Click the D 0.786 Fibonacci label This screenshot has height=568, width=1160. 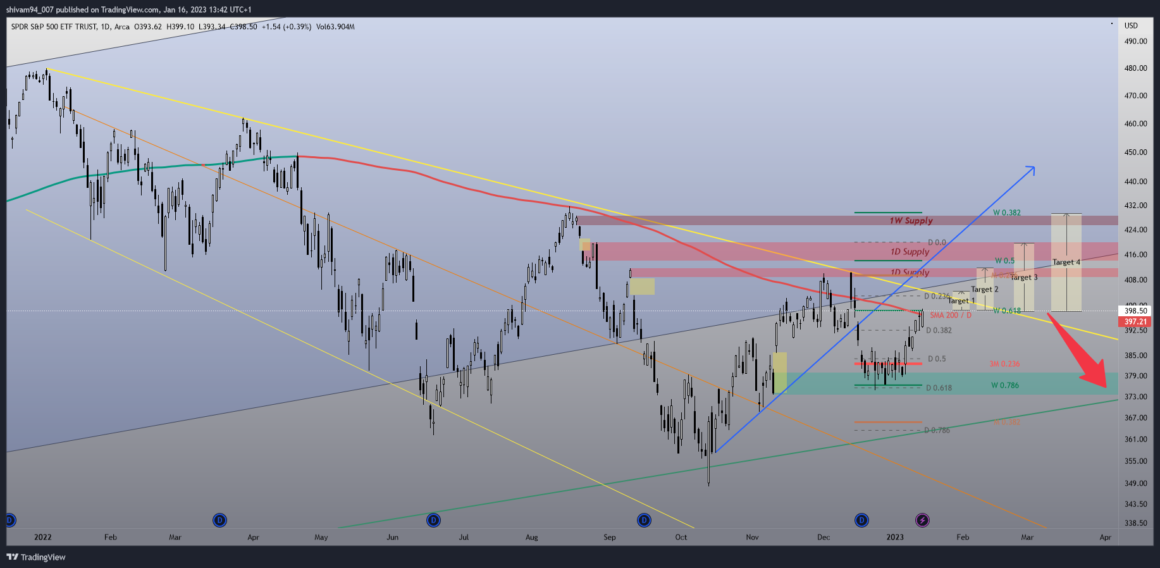pyautogui.click(x=937, y=430)
